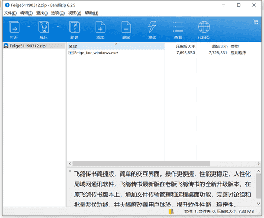Click the exe icon beside Feige_for_windows.exe
The image size is (264, 218).
71,53
